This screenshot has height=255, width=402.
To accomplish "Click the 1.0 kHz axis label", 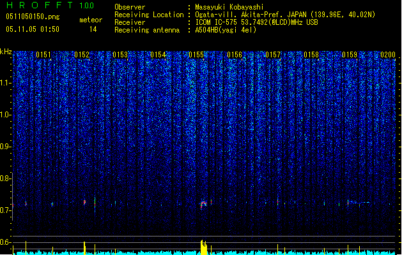I will 6,115.
